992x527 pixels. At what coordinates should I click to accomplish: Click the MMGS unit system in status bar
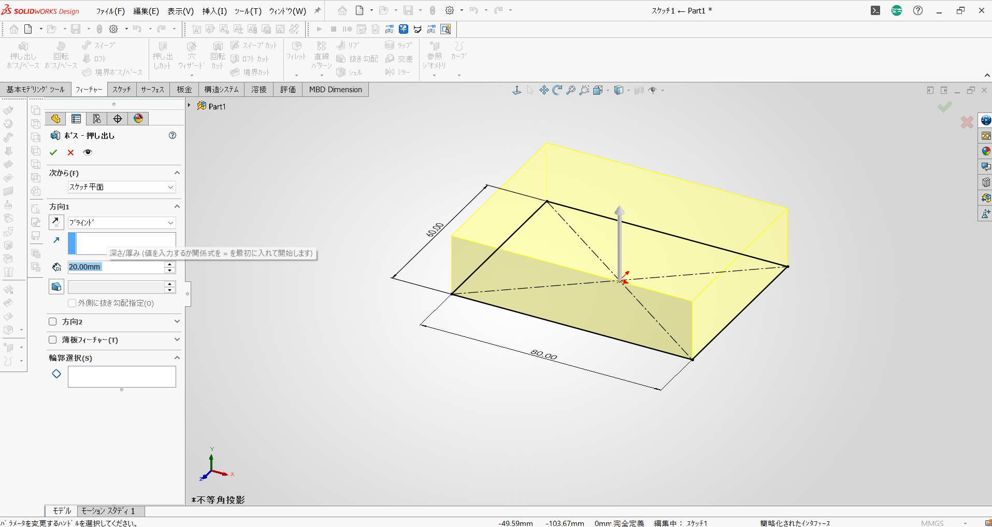[932, 523]
